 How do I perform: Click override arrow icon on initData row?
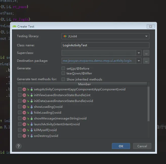(x=32, y=101)
